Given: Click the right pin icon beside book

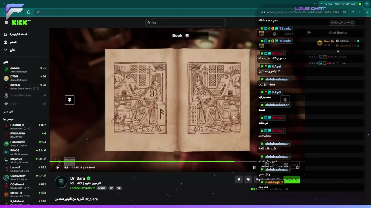Looking at the screenshot, I should coord(285,100).
